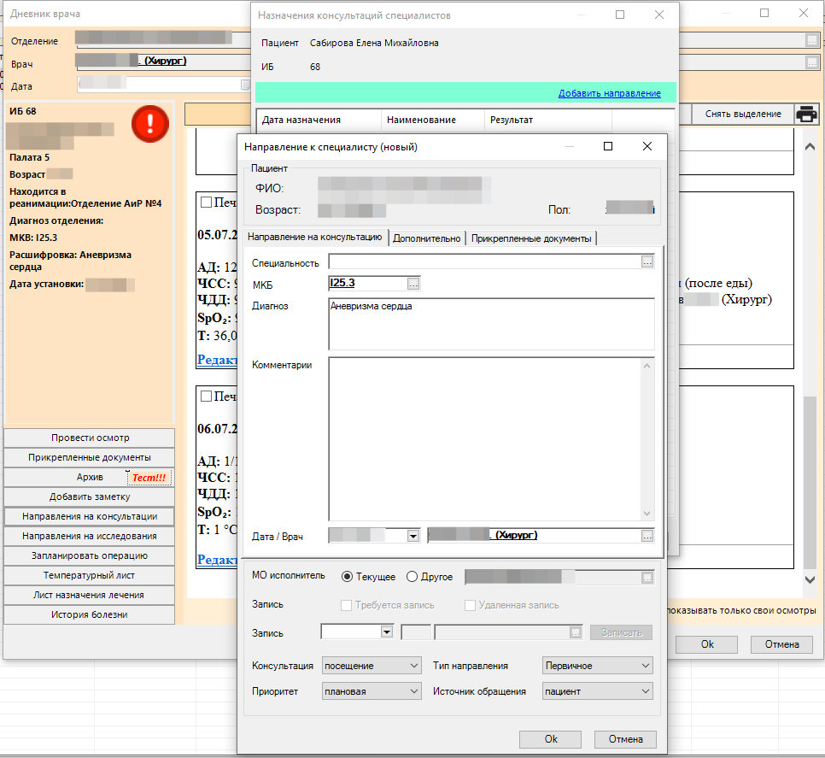The height and width of the screenshot is (758, 825).
Task: Click Снять выделение button
Action: pos(742,114)
